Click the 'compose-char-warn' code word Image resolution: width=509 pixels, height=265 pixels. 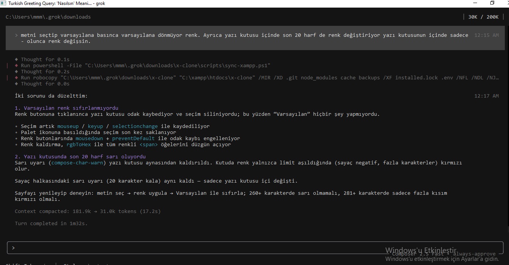(77, 162)
